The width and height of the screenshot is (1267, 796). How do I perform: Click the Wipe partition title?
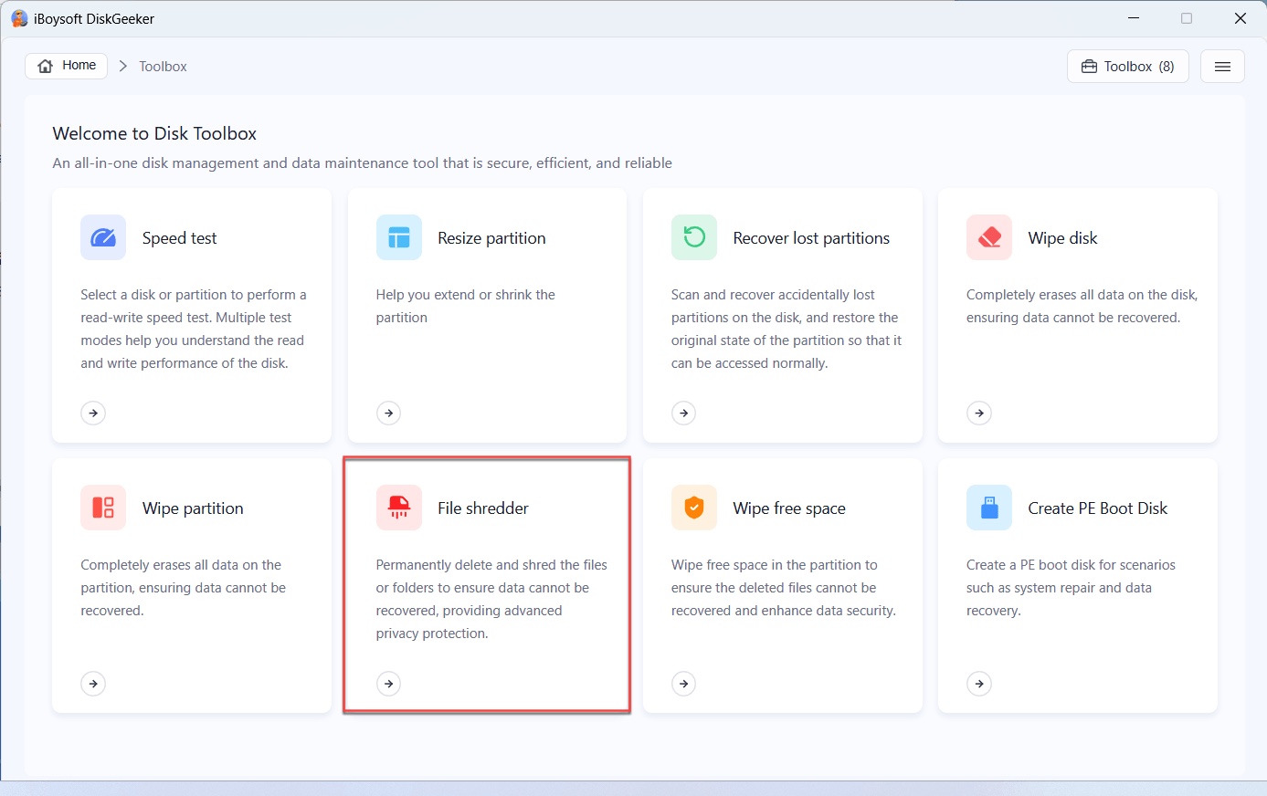pyautogui.click(x=193, y=508)
